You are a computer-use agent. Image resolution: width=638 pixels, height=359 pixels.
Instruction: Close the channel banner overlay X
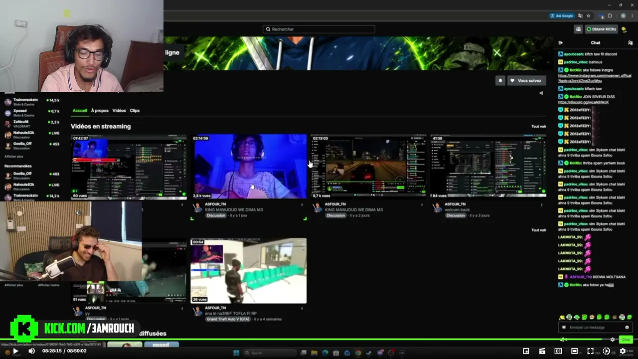point(497,53)
